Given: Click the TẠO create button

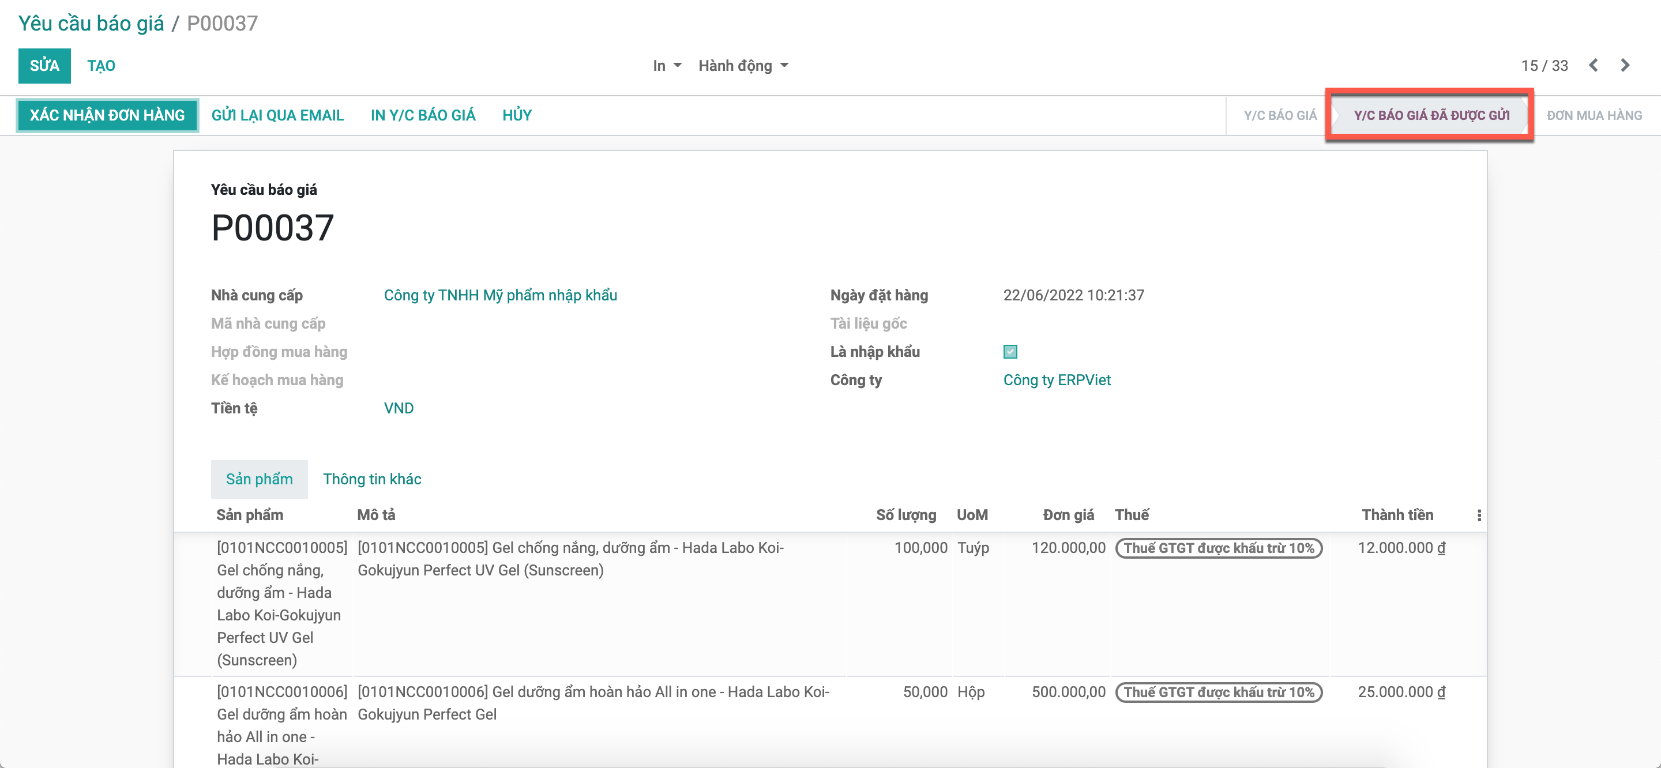Looking at the screenshot, I should 102,66.
